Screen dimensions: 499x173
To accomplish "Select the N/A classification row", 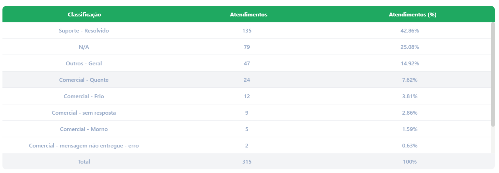I will coord(247,47).
